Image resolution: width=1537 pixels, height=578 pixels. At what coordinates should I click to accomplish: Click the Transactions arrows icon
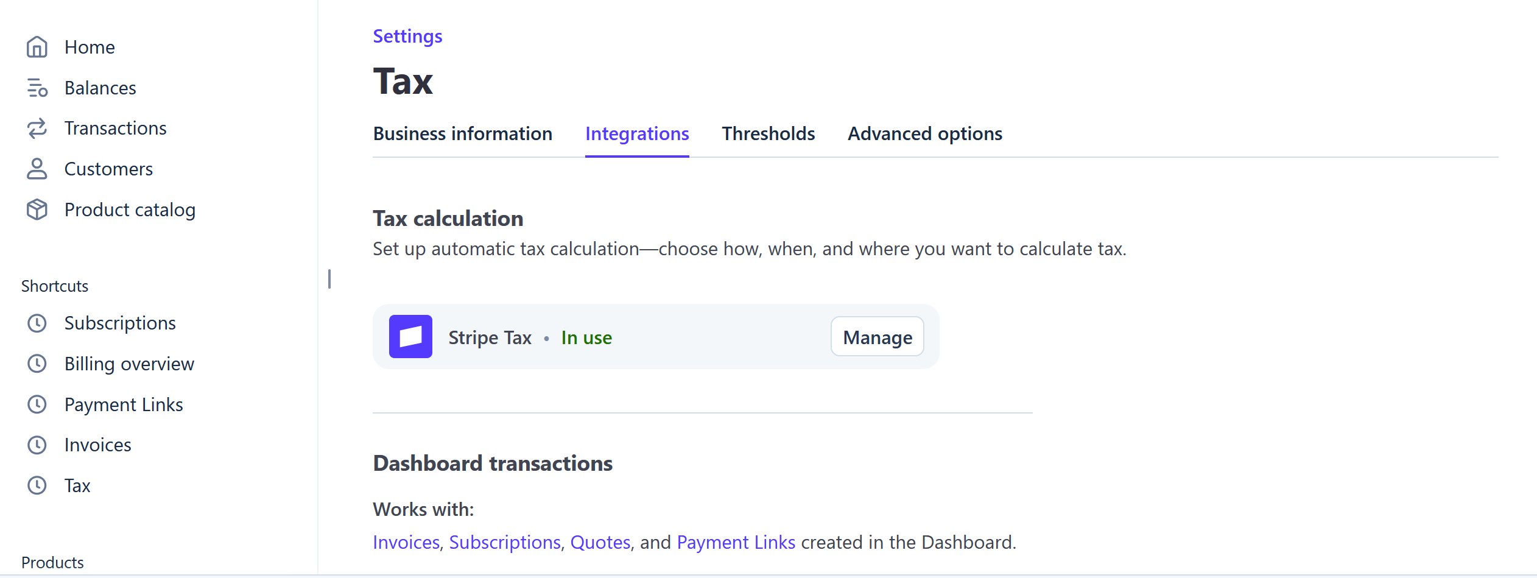tap(37, 128)
